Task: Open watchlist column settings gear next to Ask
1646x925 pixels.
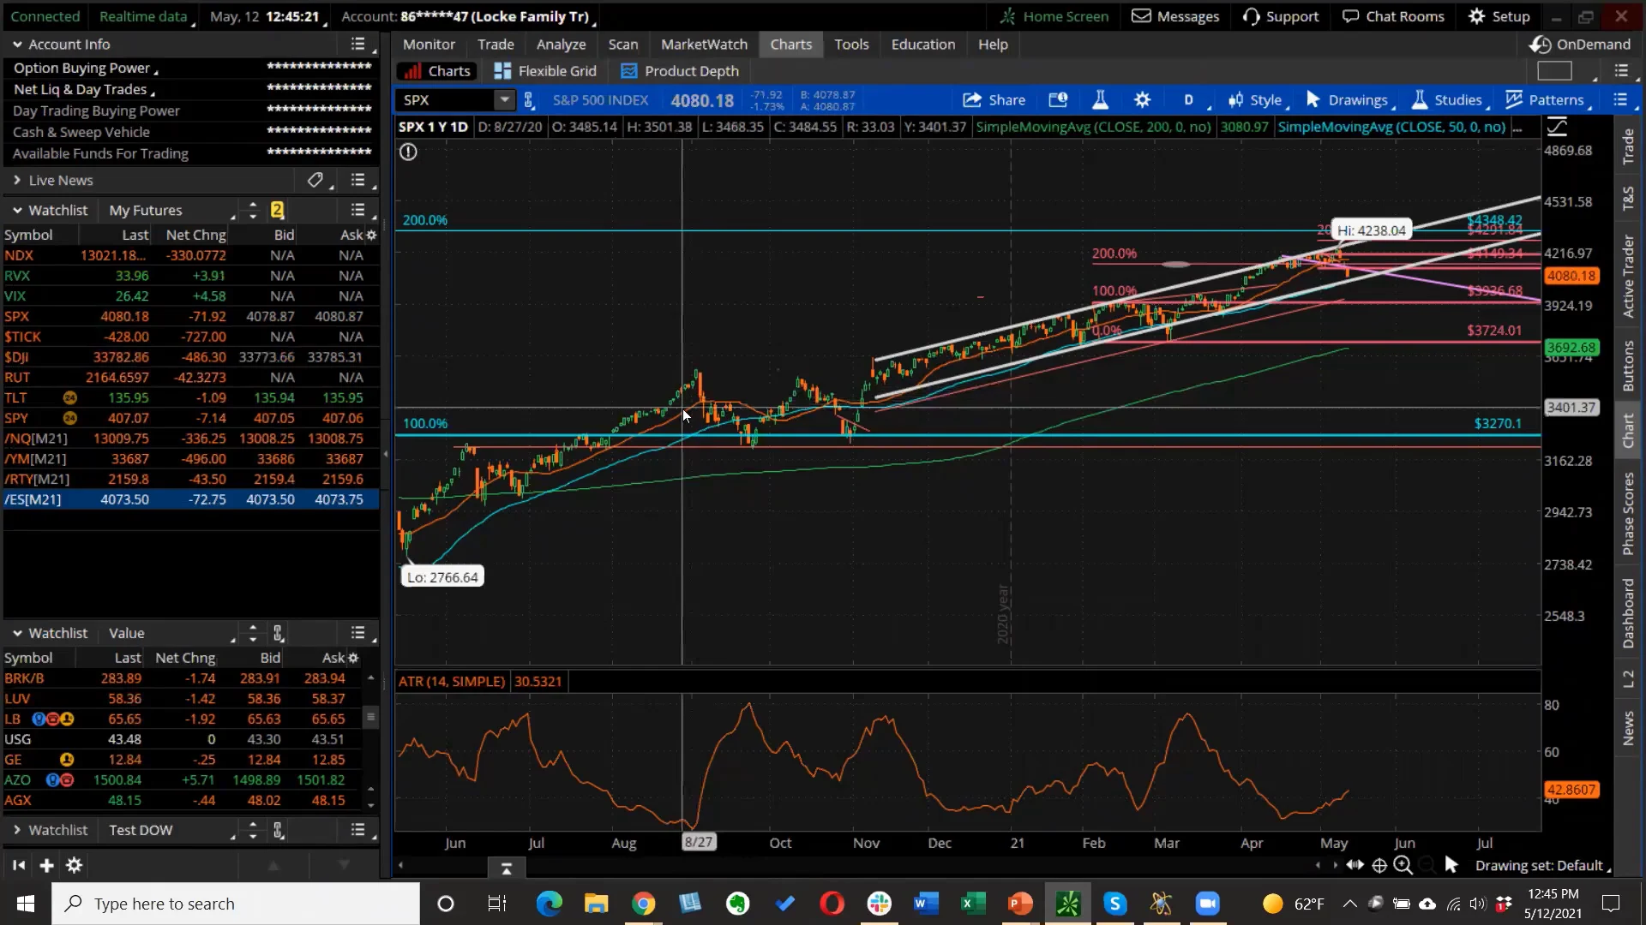Action: (371, 235)
